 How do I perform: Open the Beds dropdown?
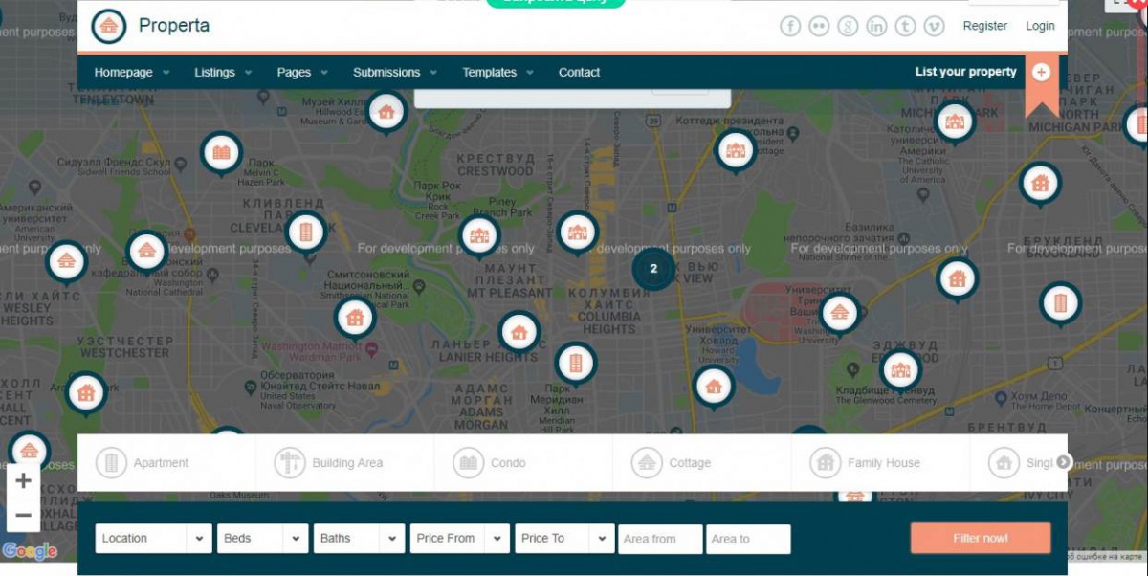(263, 539)
